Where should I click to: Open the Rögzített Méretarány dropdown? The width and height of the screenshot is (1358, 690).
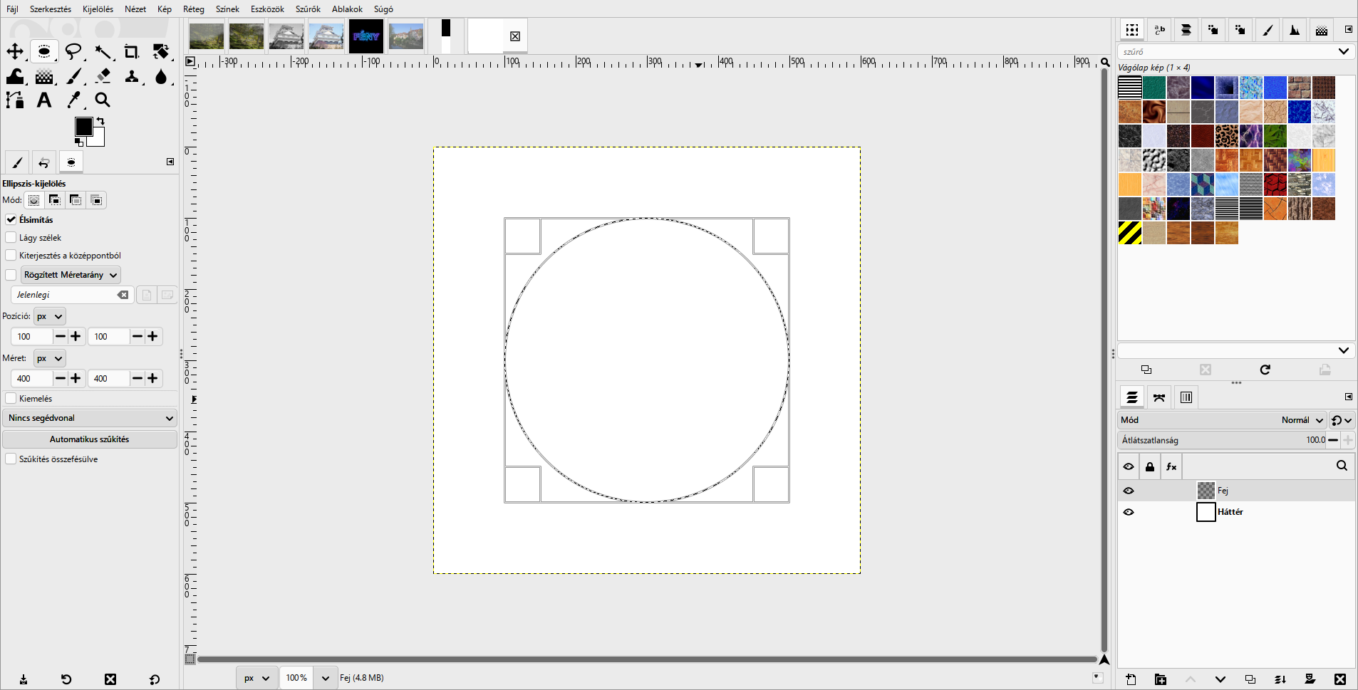[x=70, y=275]
